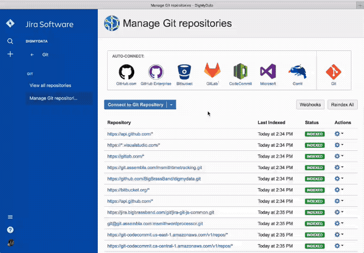Click the globe icon beside page title
The image size is (364, 253).
pos(112,23)
